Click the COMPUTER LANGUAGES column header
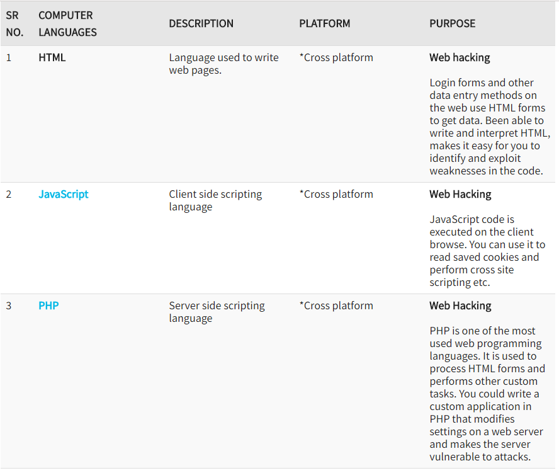559x473 pixels. tap(67, 23)
